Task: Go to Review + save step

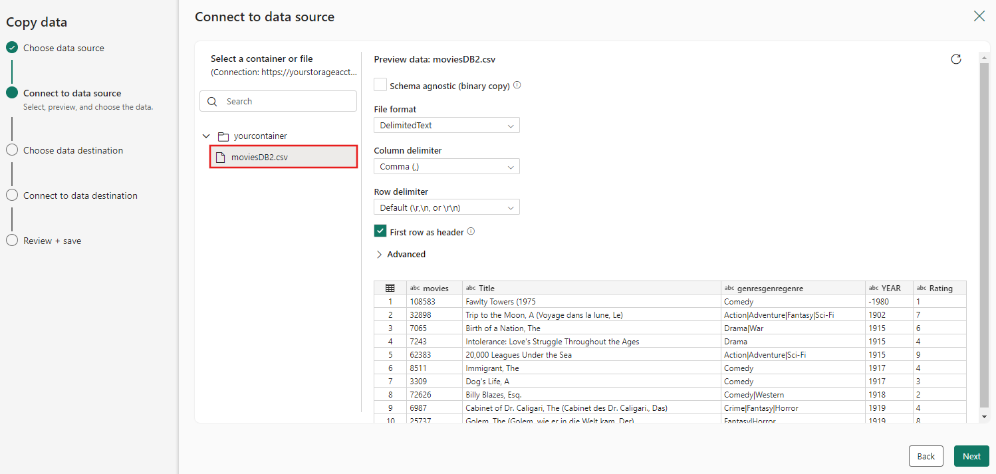Action: pyautogui.click(x=52, y=241)
